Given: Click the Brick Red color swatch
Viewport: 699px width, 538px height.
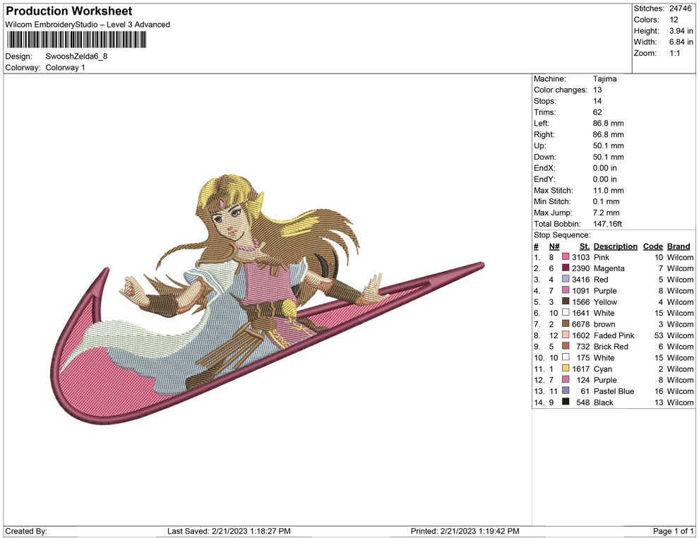Looking at the screenshot, I should [566, 346].
